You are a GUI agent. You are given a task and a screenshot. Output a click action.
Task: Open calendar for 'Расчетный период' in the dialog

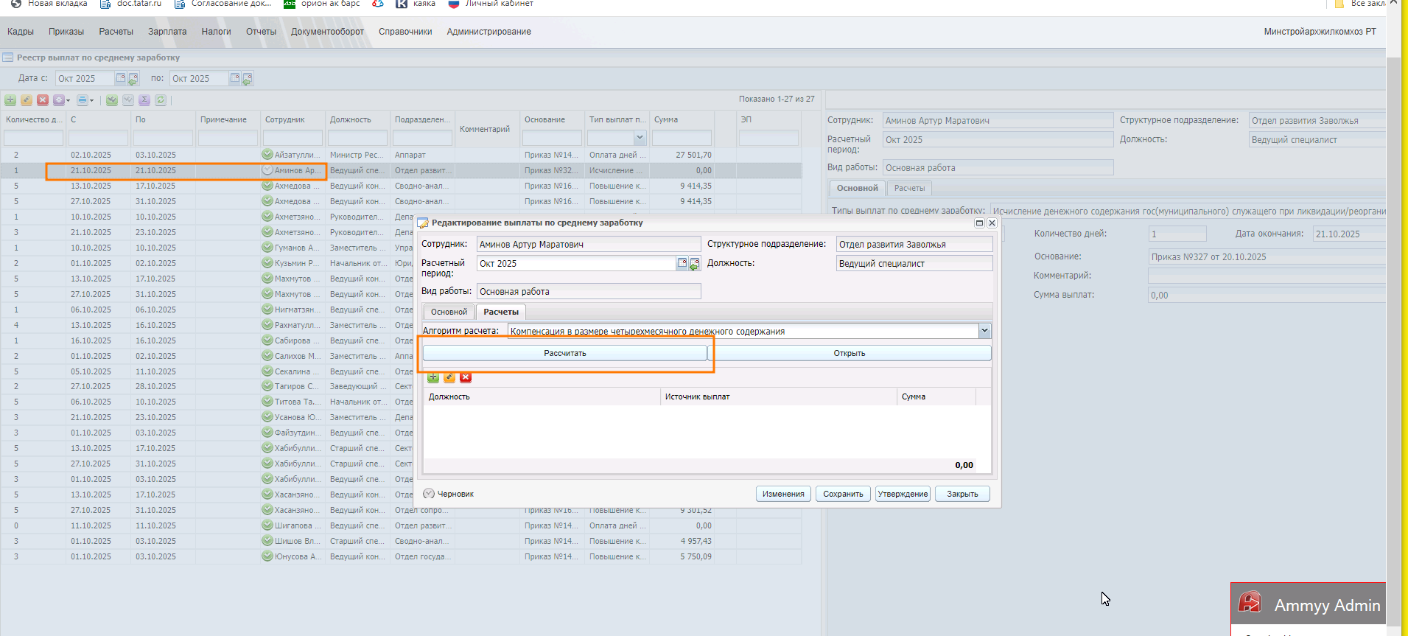click(682, 263)
